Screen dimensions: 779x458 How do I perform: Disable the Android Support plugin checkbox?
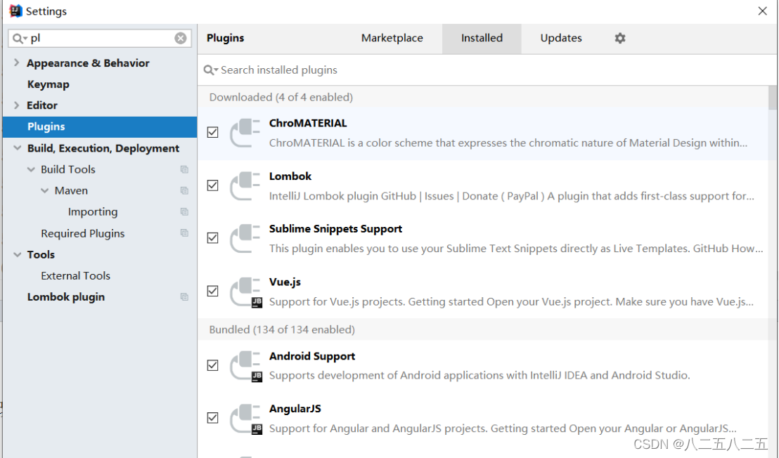(212, 366)
